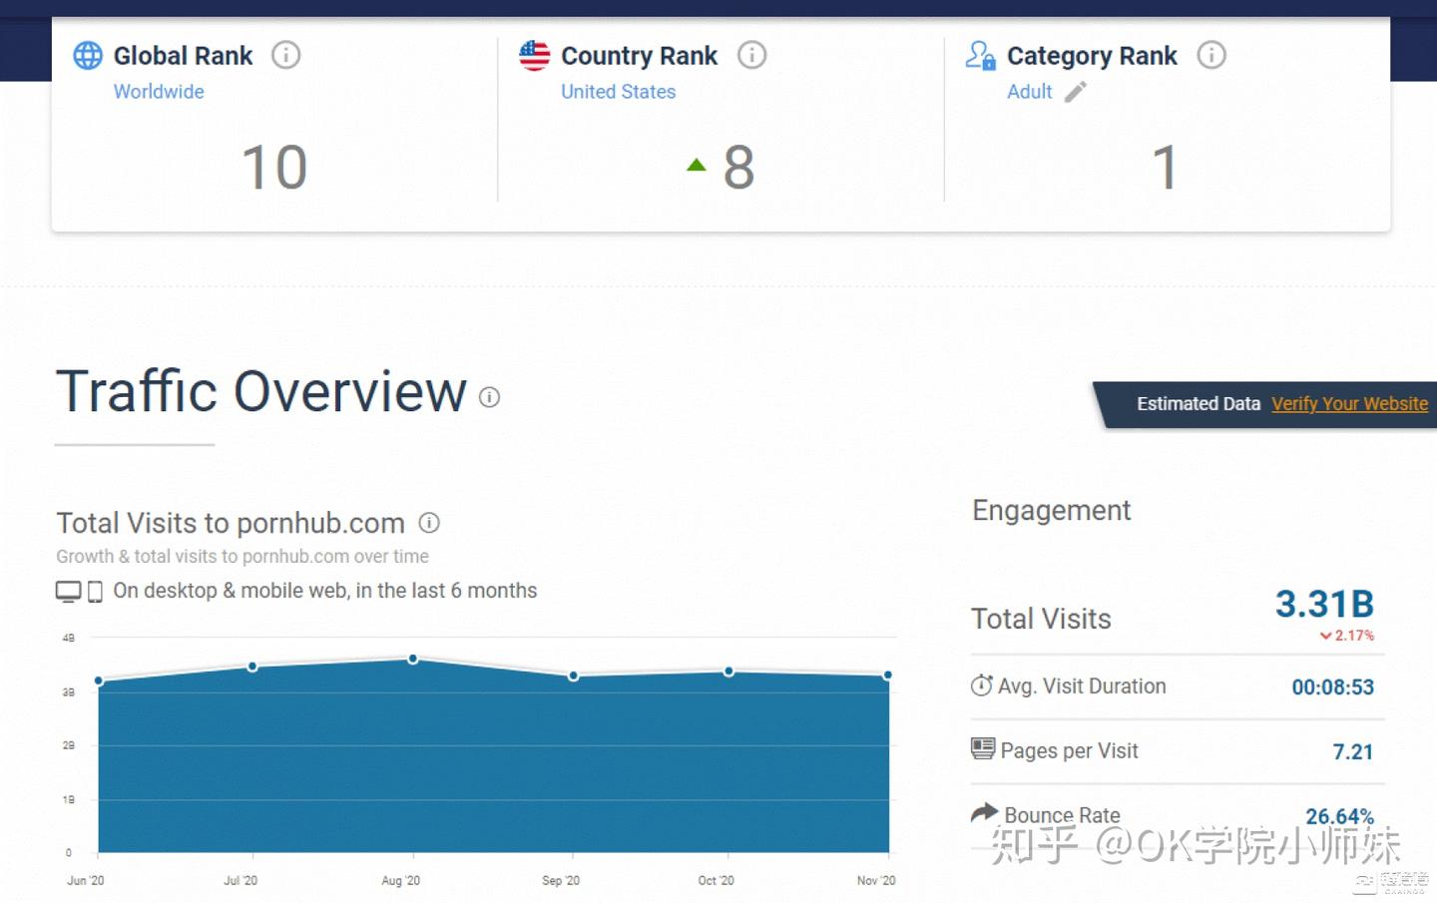Click the Traffic Overview heading
1437x903 pixels.
(x=261, y=391)
